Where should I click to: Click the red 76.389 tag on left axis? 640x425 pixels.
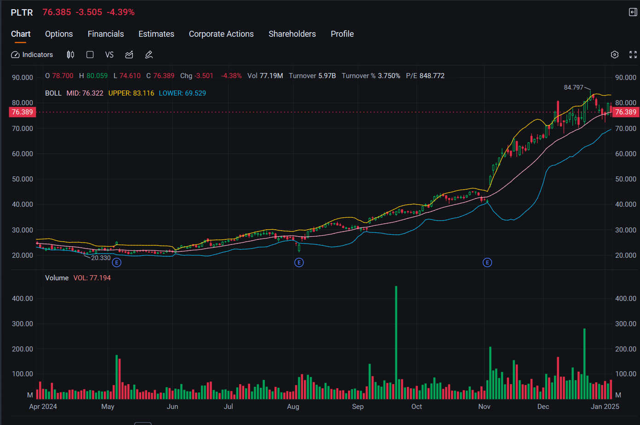(x=23, y=112)
